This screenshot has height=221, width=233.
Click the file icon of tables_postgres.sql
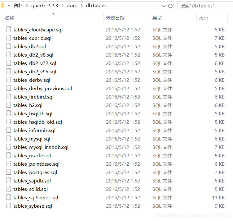[9, 172]
